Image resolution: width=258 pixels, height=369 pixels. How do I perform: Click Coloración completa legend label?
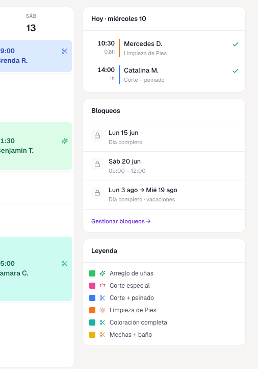coord(138,322)
